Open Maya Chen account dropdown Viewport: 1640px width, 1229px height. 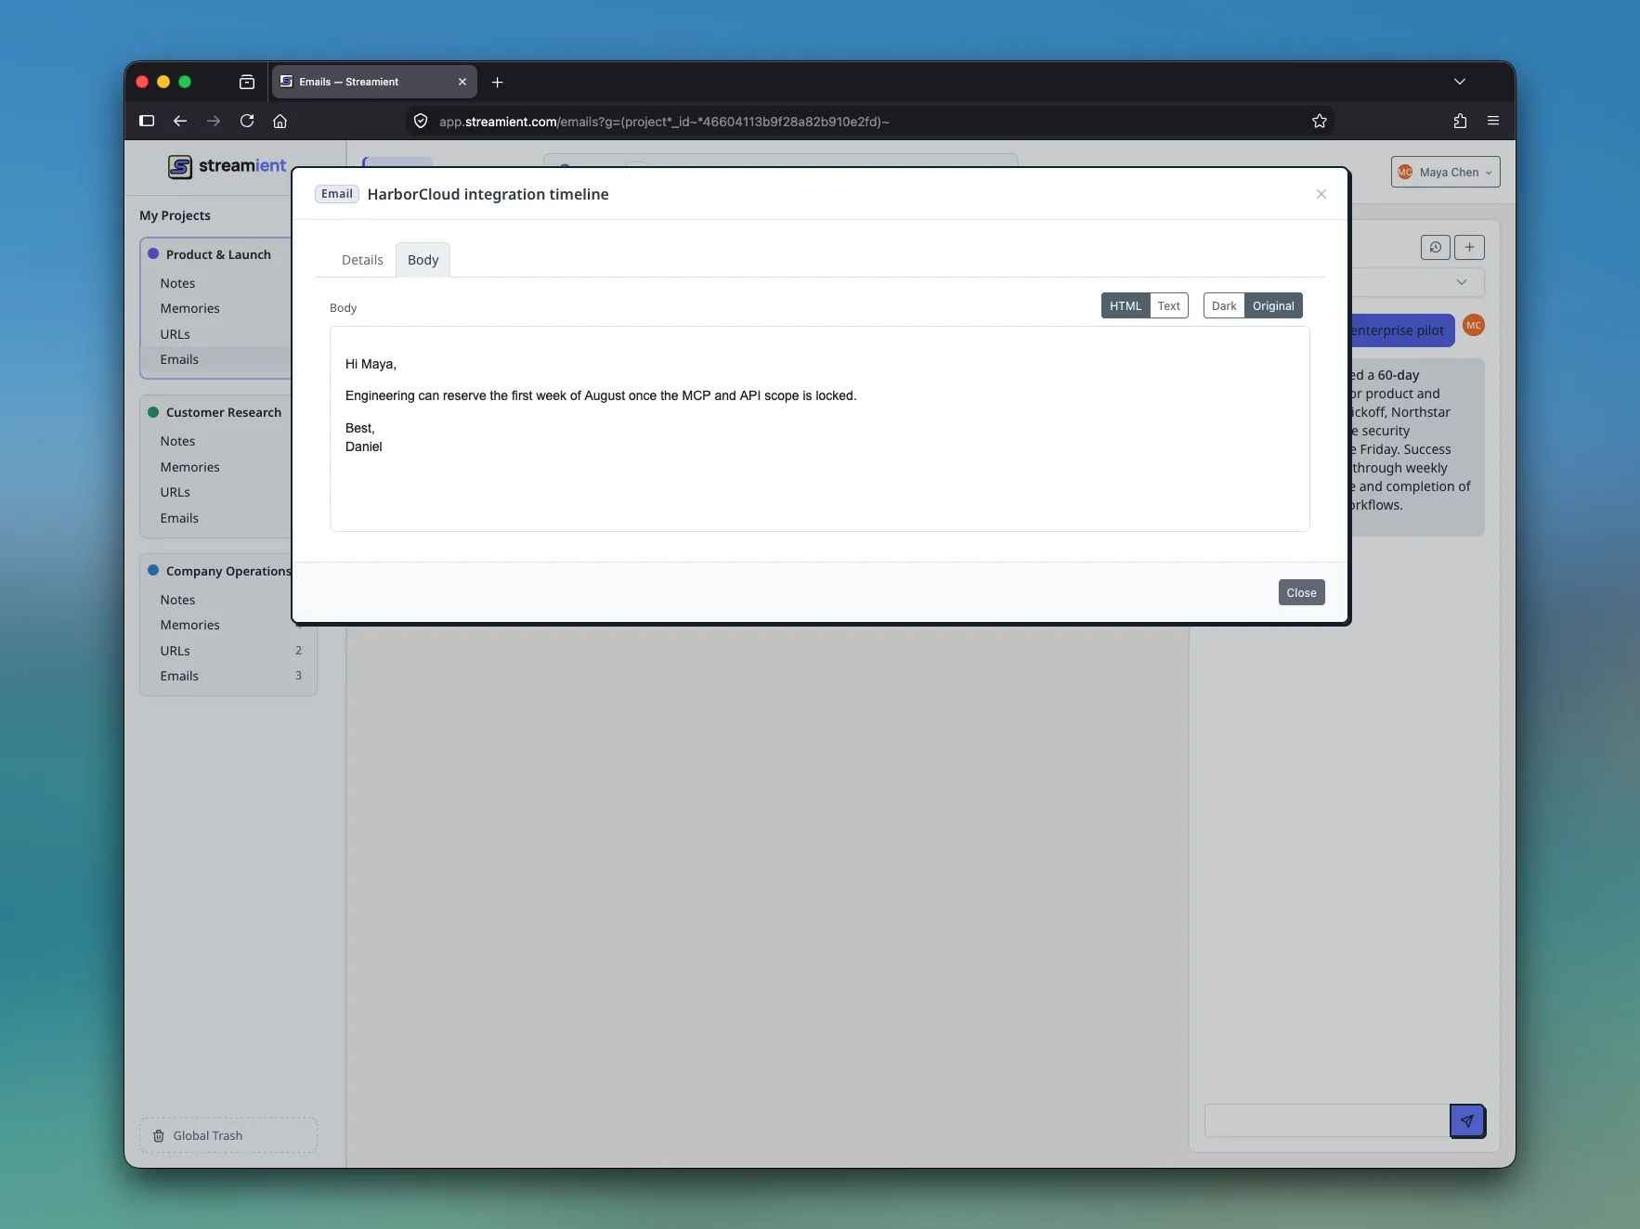(1445, 172)
